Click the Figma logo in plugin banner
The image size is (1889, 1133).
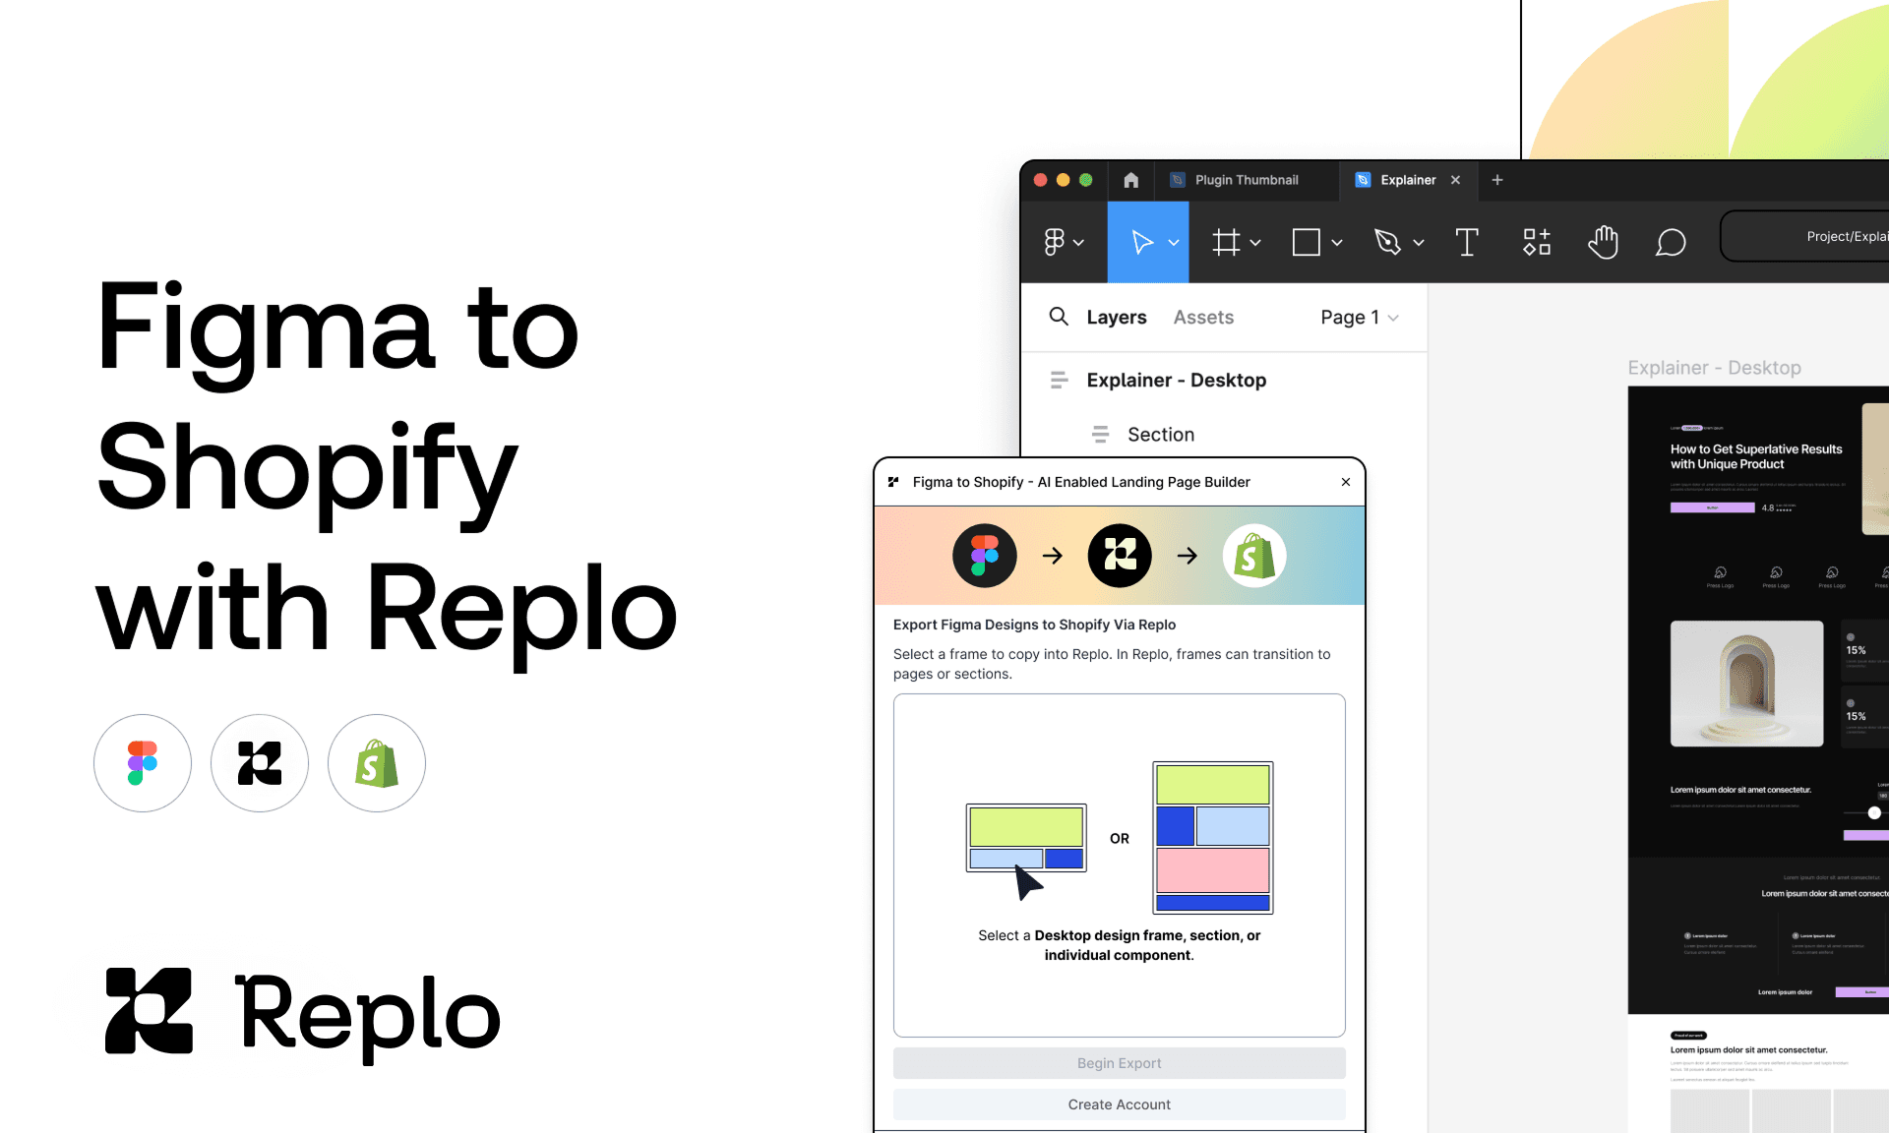coord(984,556)
